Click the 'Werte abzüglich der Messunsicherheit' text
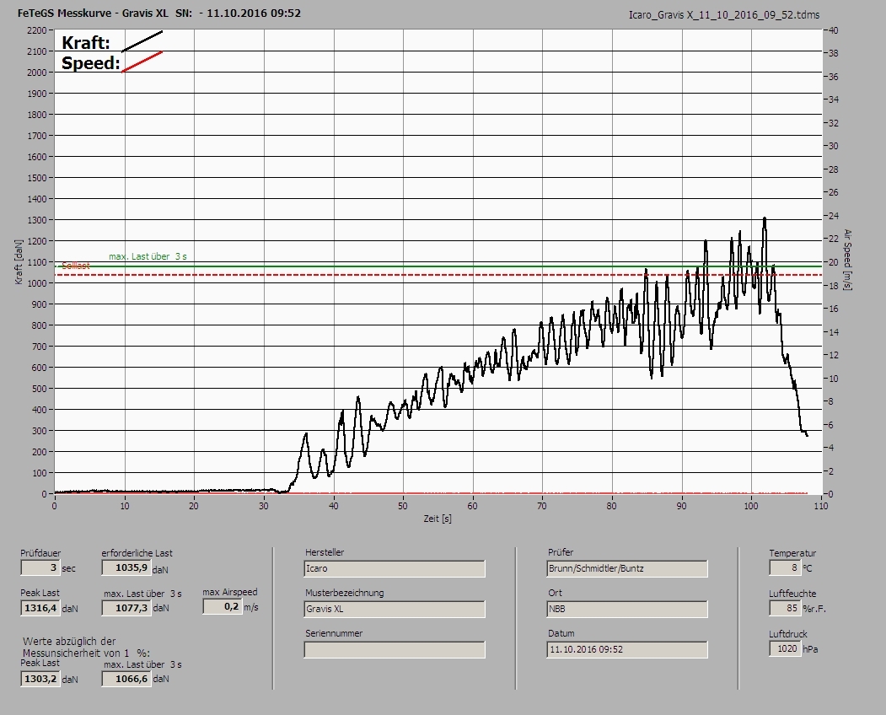The height and width of the screenshot is (715, 886). pos(87,648)
